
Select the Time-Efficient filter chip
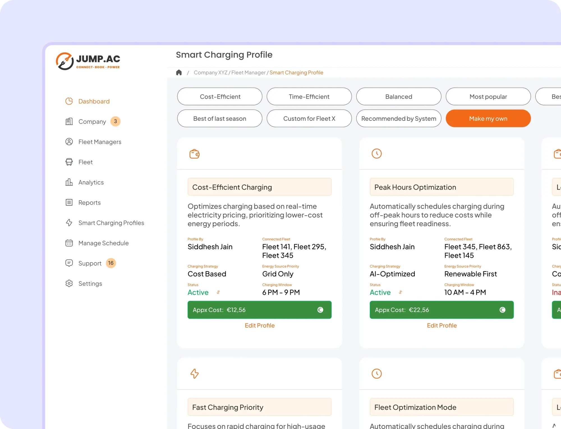pos(309,96)
